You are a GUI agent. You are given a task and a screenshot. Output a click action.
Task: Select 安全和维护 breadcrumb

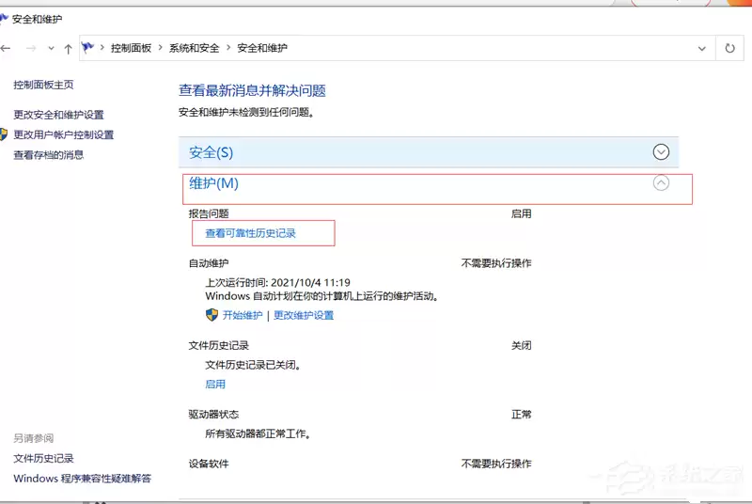pyautogui.click(x=262, y=48)
